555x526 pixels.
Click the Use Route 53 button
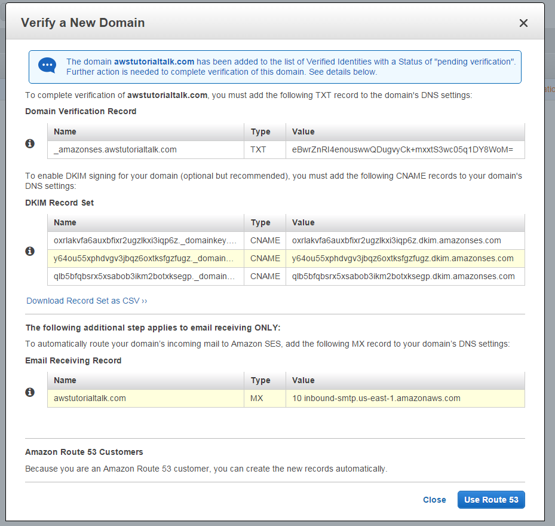click(491, 500)
